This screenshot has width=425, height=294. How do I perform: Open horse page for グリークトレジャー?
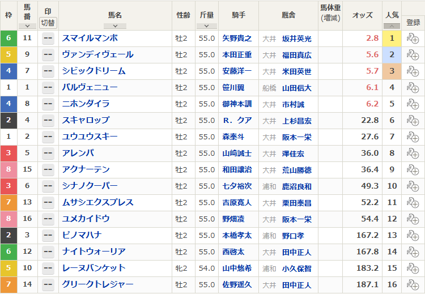pos(97,284)
